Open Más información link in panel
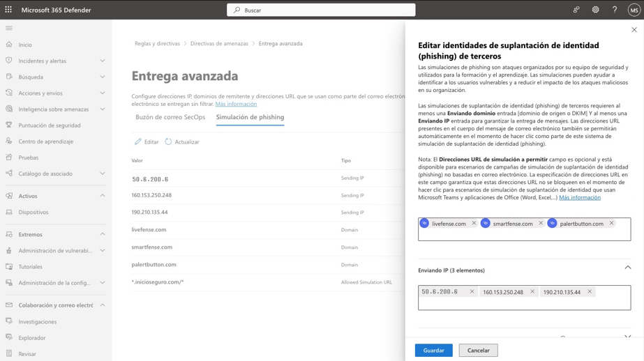 pos(580,197)
